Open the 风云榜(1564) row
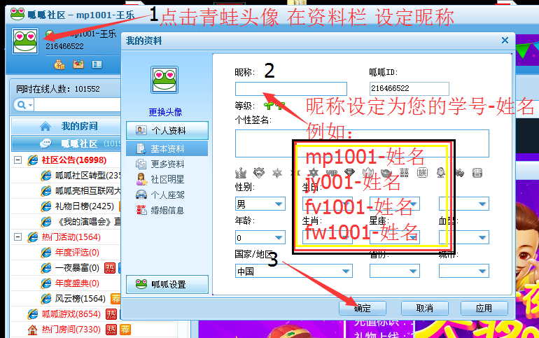539x338 pixels. coord(80,299)
